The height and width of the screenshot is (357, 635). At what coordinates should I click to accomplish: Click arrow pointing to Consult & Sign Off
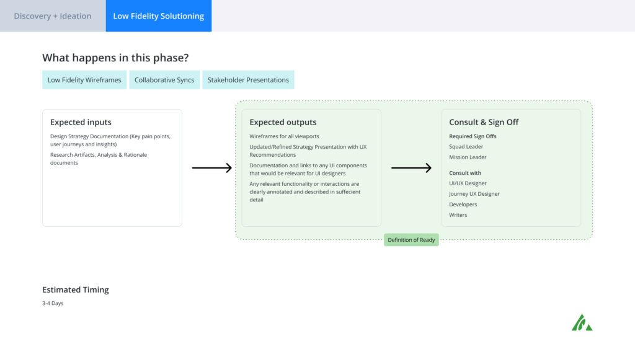[x=411, y=167]
